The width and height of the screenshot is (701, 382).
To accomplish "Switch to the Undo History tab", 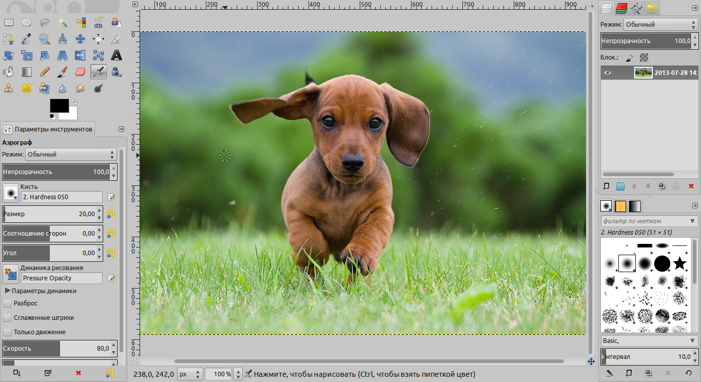I will 652,8.
